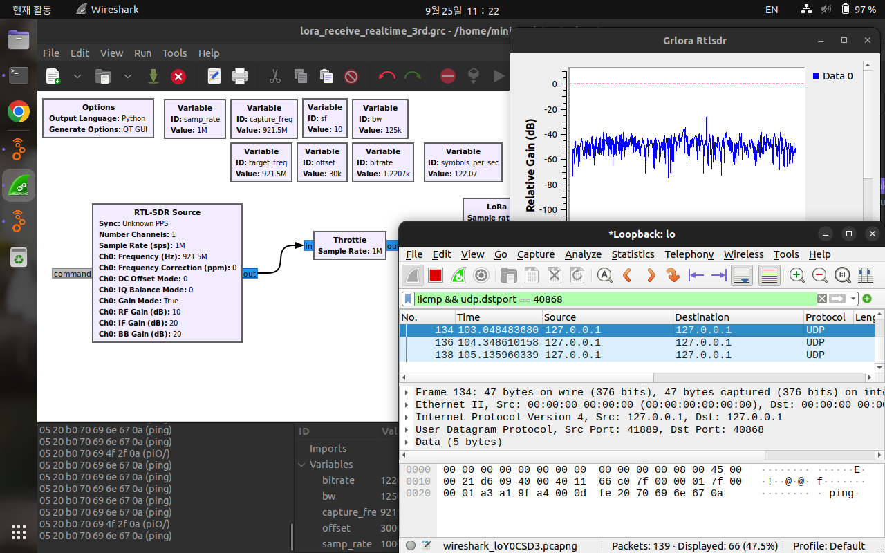Click the new flowgraph icon in GNU Radio toolbar
The width and height of the screenshot is (885, 553).
pyautogui.click(x=53, y=76)
